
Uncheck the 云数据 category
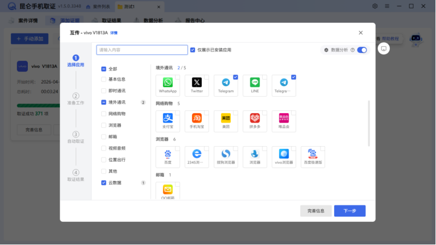point(103,182)
